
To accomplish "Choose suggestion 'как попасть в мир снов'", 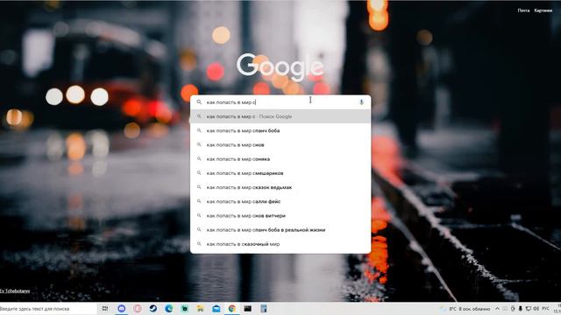I will point(280,144).
